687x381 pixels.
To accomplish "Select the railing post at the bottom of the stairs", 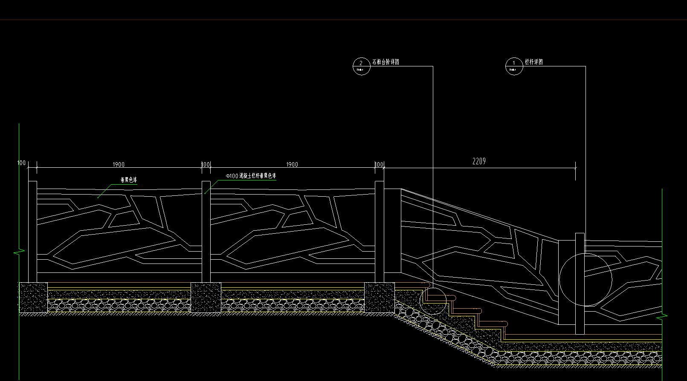I will 580,283.
